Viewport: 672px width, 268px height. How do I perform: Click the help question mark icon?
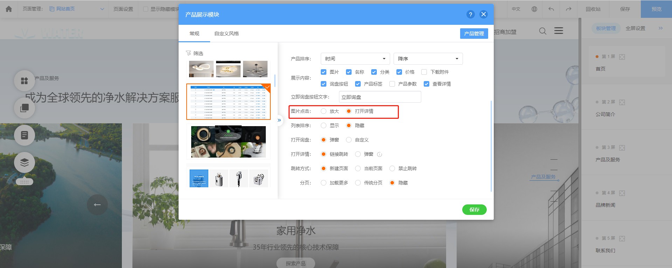[470, 14]
